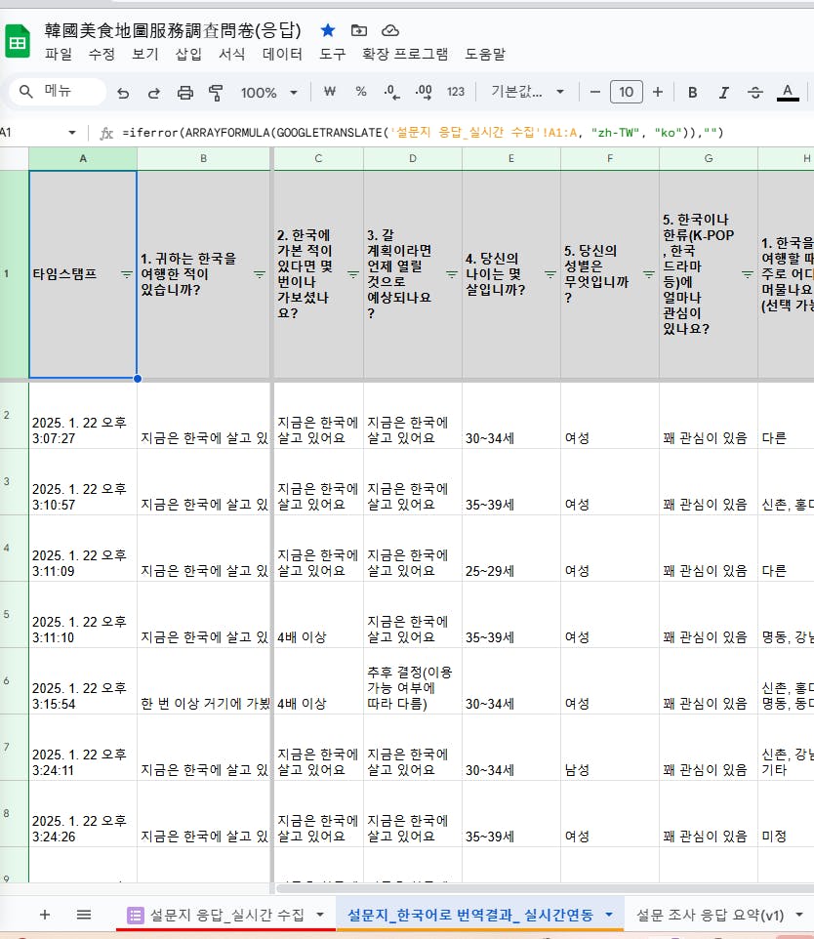Open the 삽입 menu
This screenshot has width=814, height=939.
188,54
